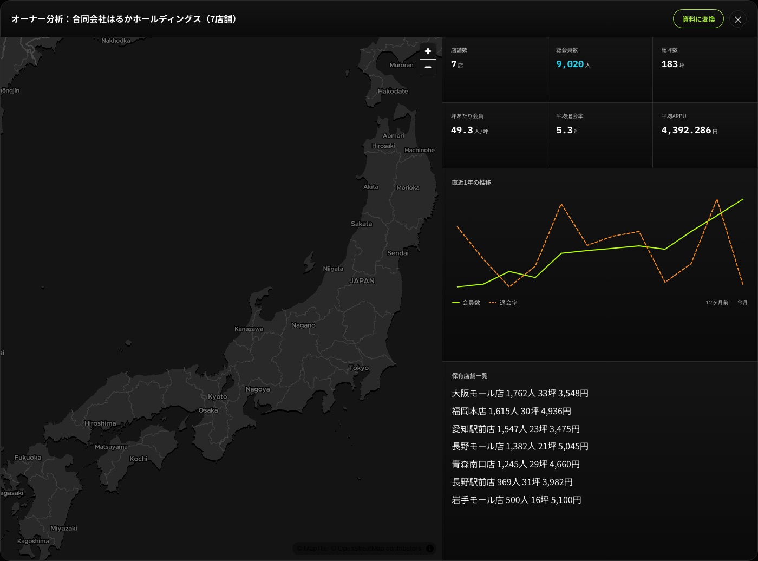Click OpenStreetMap contributors attribution link
Screen dimensions: 758x561
coord(380,549)
